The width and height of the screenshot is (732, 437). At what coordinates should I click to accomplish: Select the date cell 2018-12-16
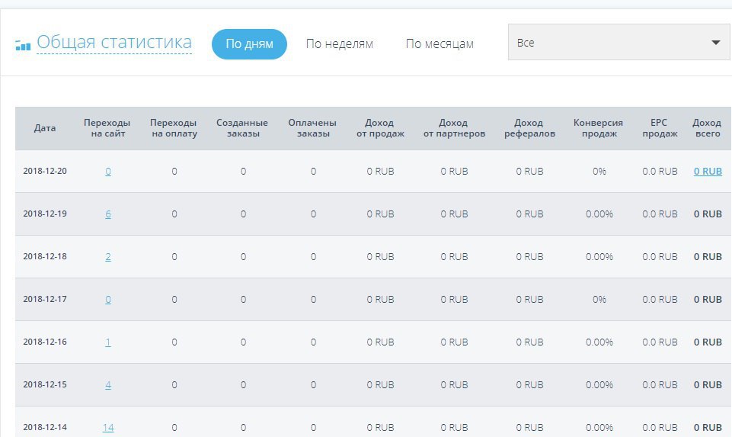coord(45,342)
